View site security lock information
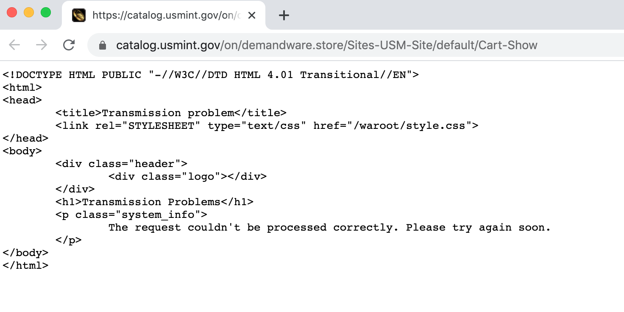 [102, 45]
